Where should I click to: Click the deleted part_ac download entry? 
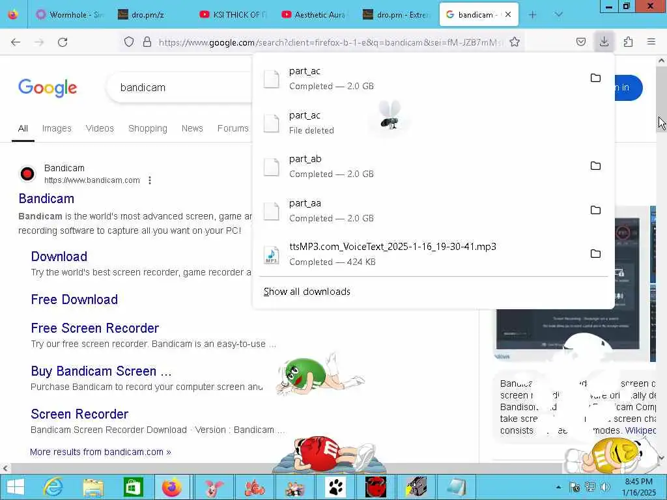[433, 123]
